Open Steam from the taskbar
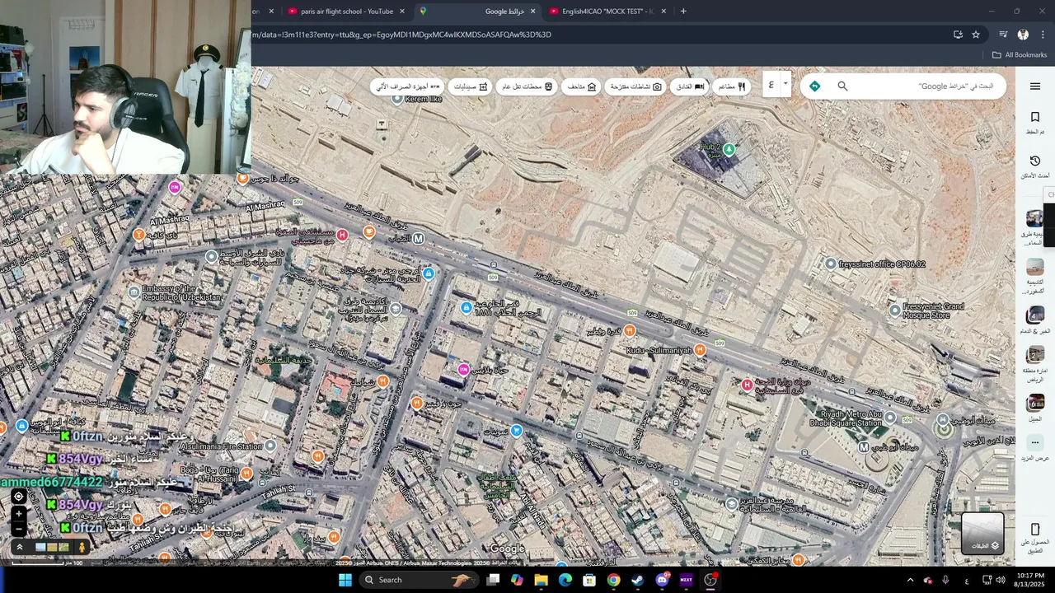1055x593 pixels. (637, 580)
